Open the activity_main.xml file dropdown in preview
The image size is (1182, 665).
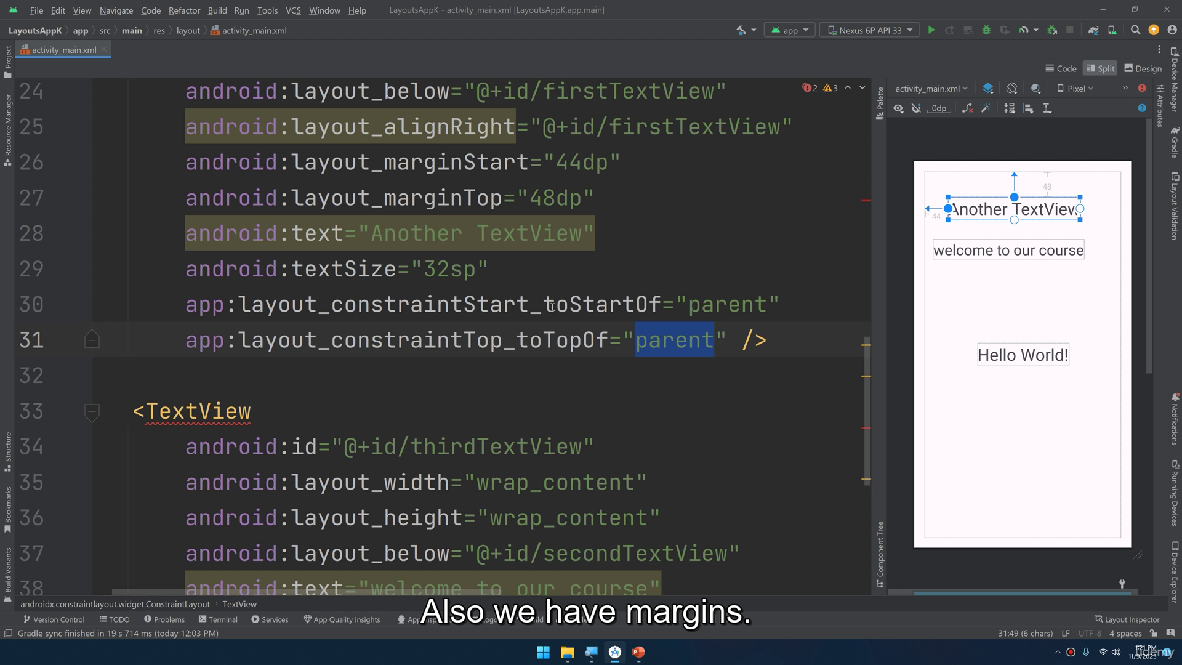[x=931, y=89]
